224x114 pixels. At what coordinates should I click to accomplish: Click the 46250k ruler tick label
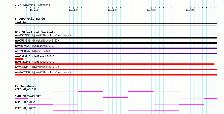pyautogui.click(x=151, y=10)
